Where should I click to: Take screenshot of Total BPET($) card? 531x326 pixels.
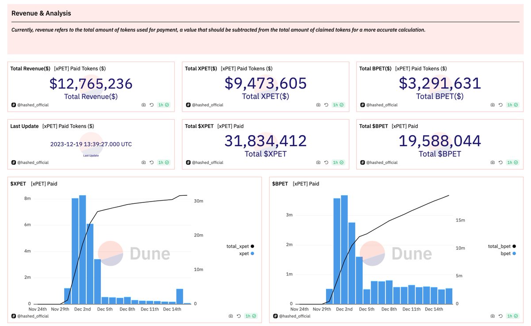pos(493,105)
